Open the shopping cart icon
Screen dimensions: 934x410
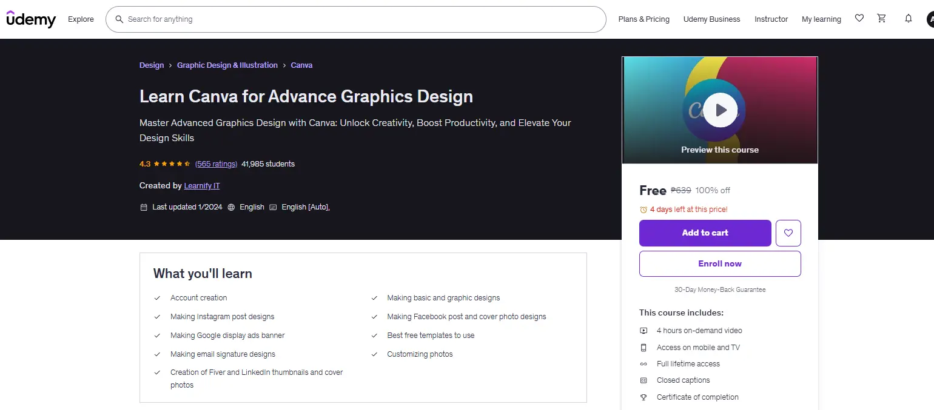point(882,19)
